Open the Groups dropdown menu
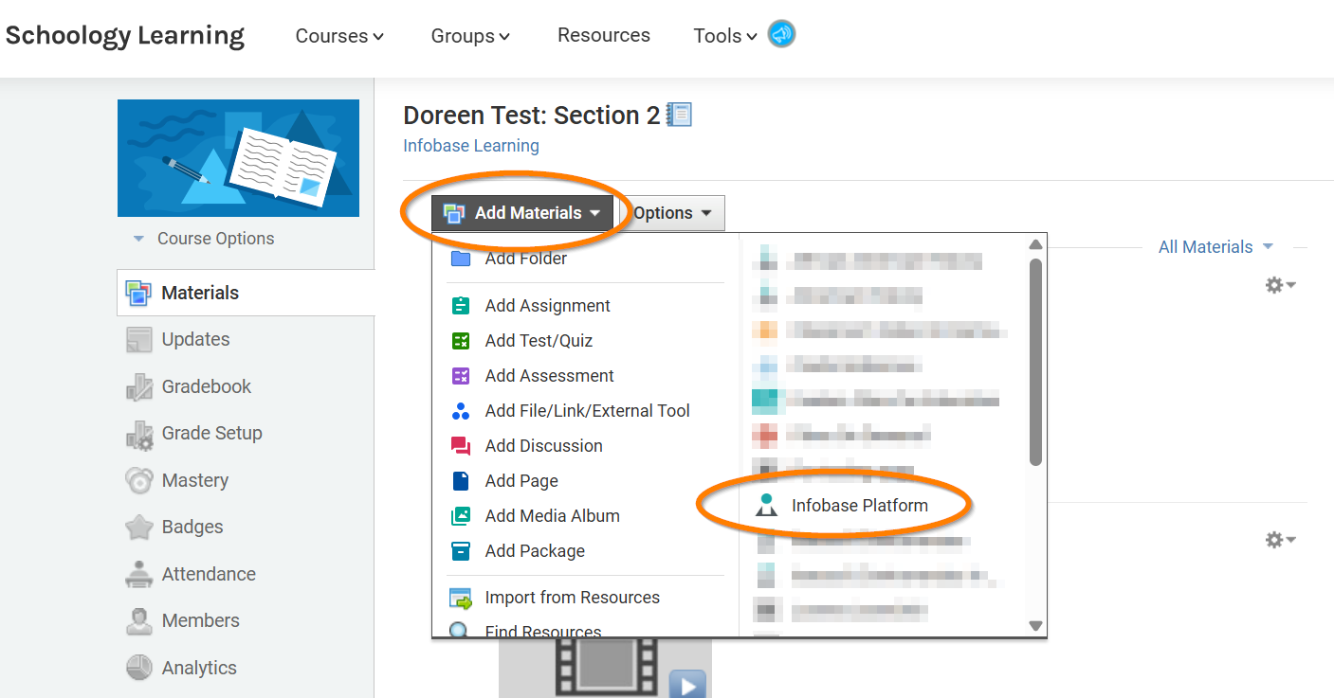The width and height of the screenshot is (1334, 698). coord(470,36)
